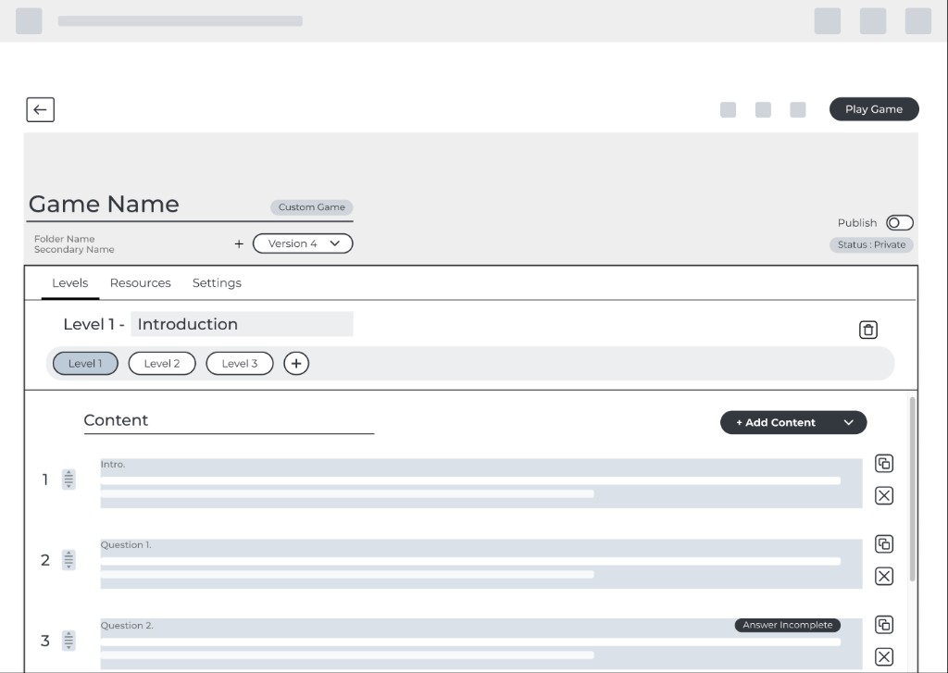The image size is (948, 673).
Task: Click the back arrow icon
Action: point(40,109)
